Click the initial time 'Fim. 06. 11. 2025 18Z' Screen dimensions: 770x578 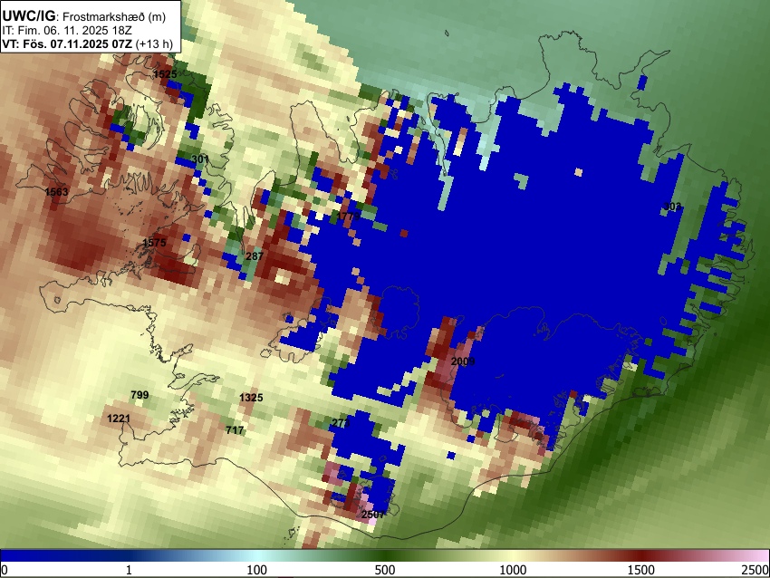click(x=74, y=30)
